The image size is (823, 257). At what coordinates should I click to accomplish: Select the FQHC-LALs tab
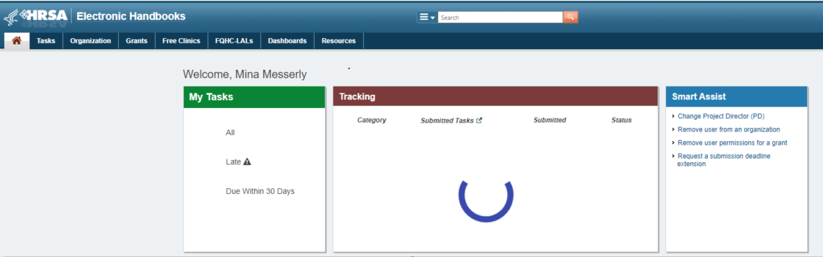pyautogui.click(x=234, y=41)
